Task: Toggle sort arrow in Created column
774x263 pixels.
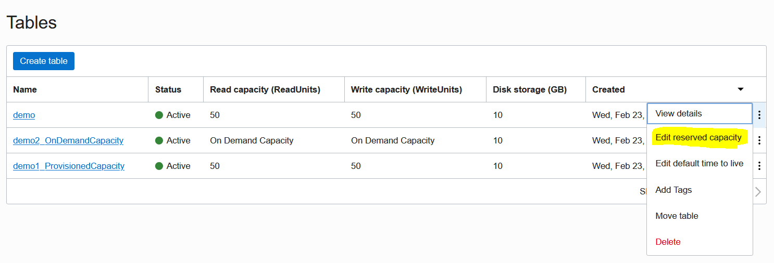Action: 741,89
